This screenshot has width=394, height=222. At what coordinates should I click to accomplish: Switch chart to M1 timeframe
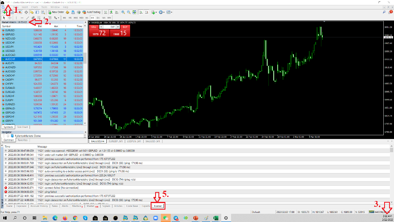coord(64,18)
